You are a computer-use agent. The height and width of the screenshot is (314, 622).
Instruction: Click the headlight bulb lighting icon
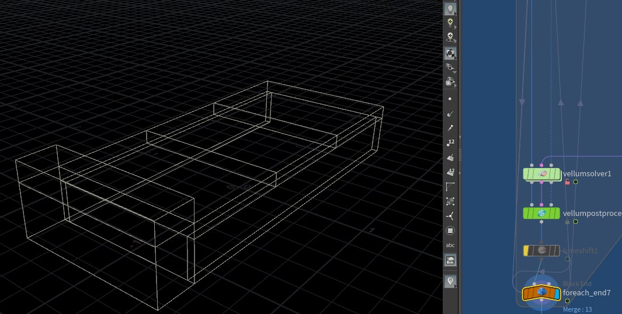point(450,8)
